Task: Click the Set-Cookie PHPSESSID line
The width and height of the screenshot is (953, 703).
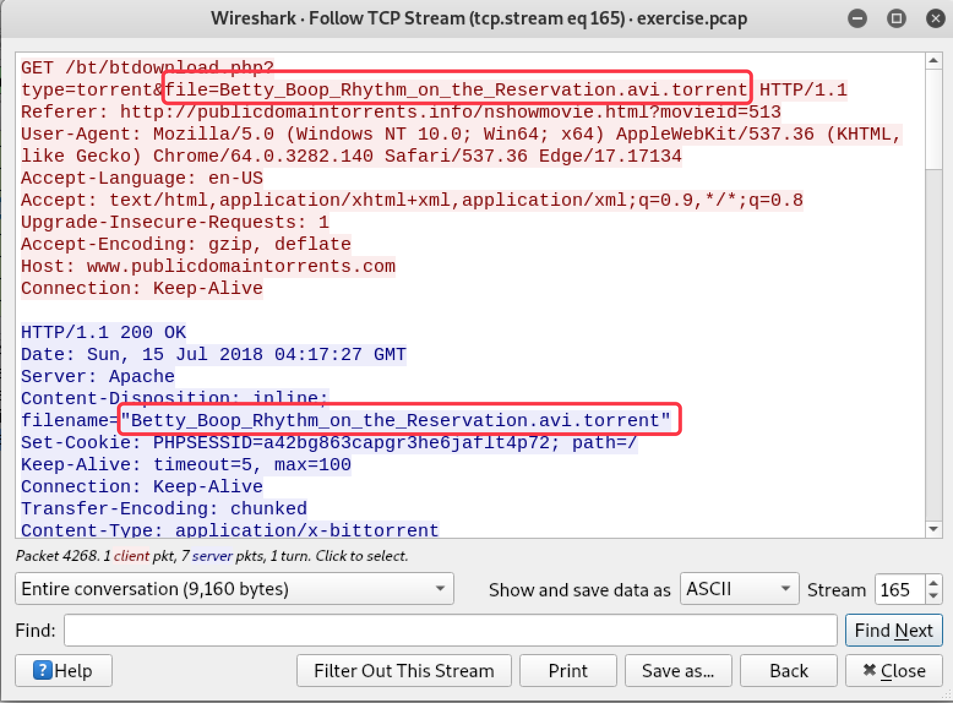Action: (x=330, y=443)
